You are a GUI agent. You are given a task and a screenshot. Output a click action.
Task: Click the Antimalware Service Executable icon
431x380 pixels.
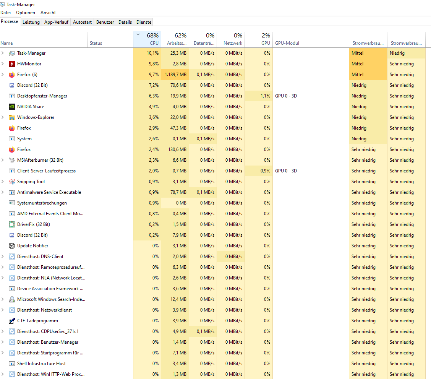point(11,192)
